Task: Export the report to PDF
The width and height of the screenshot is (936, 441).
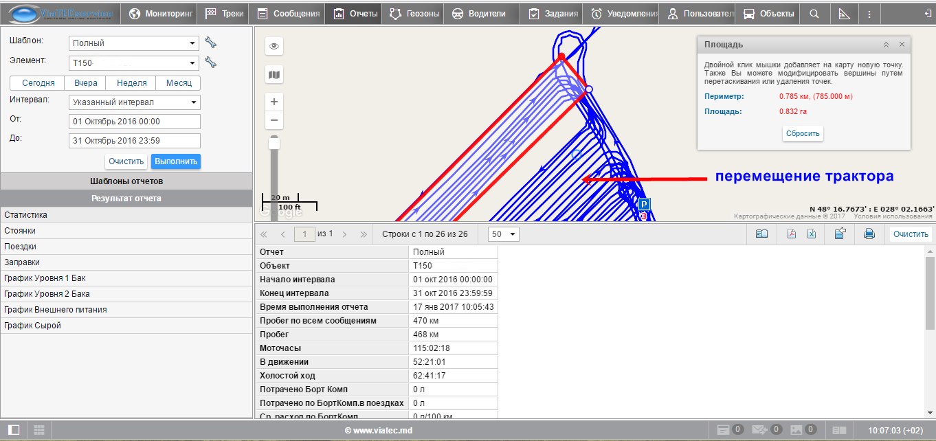Action: coord(791,234)
